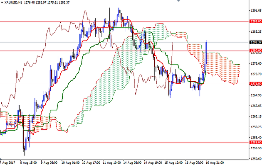Click the 16 Aug 05:00 time label

click(194, 163)
